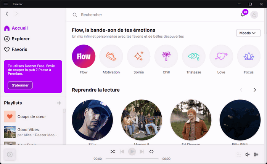Open the Explorer section
267x164 pixels.
click(x=17, y=39)
